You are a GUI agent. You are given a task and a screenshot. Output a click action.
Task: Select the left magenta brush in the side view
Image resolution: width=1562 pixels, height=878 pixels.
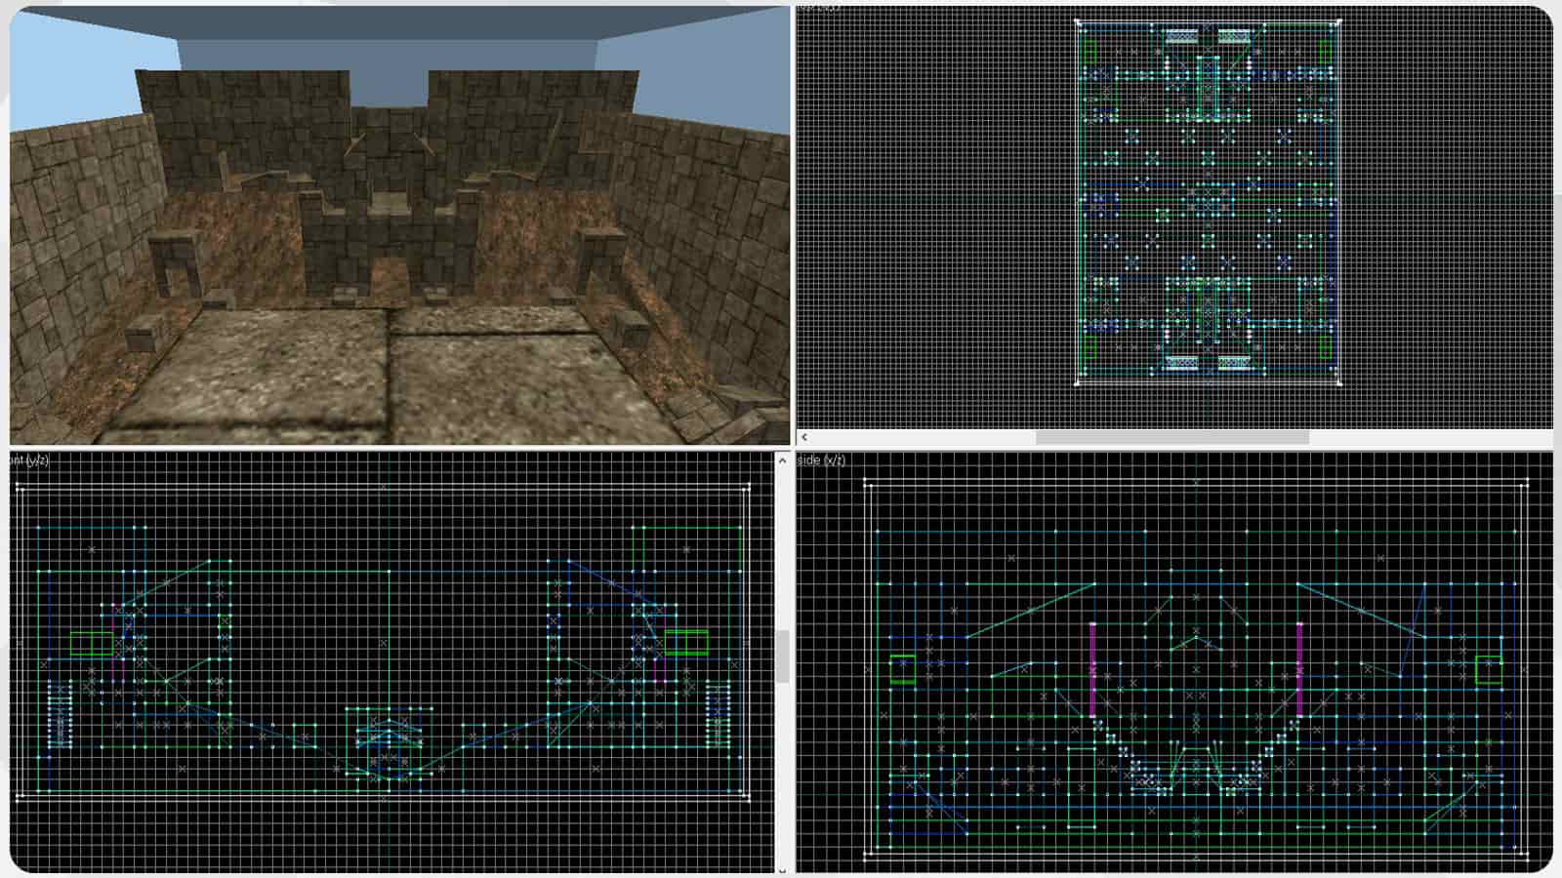[1092, 670]
